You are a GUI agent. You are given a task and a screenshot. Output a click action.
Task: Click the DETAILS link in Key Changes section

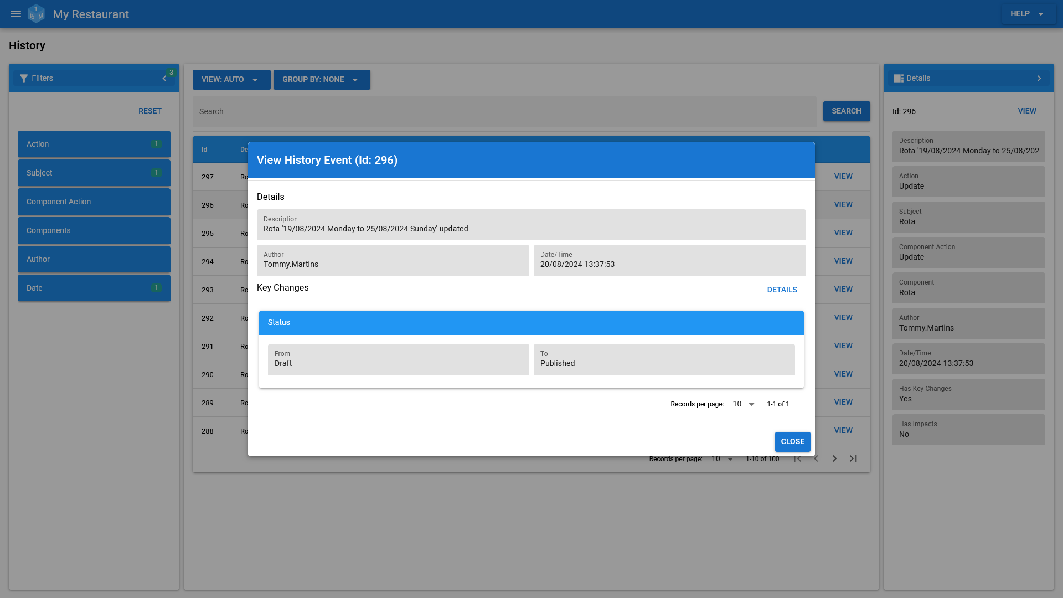coord(782,290)
